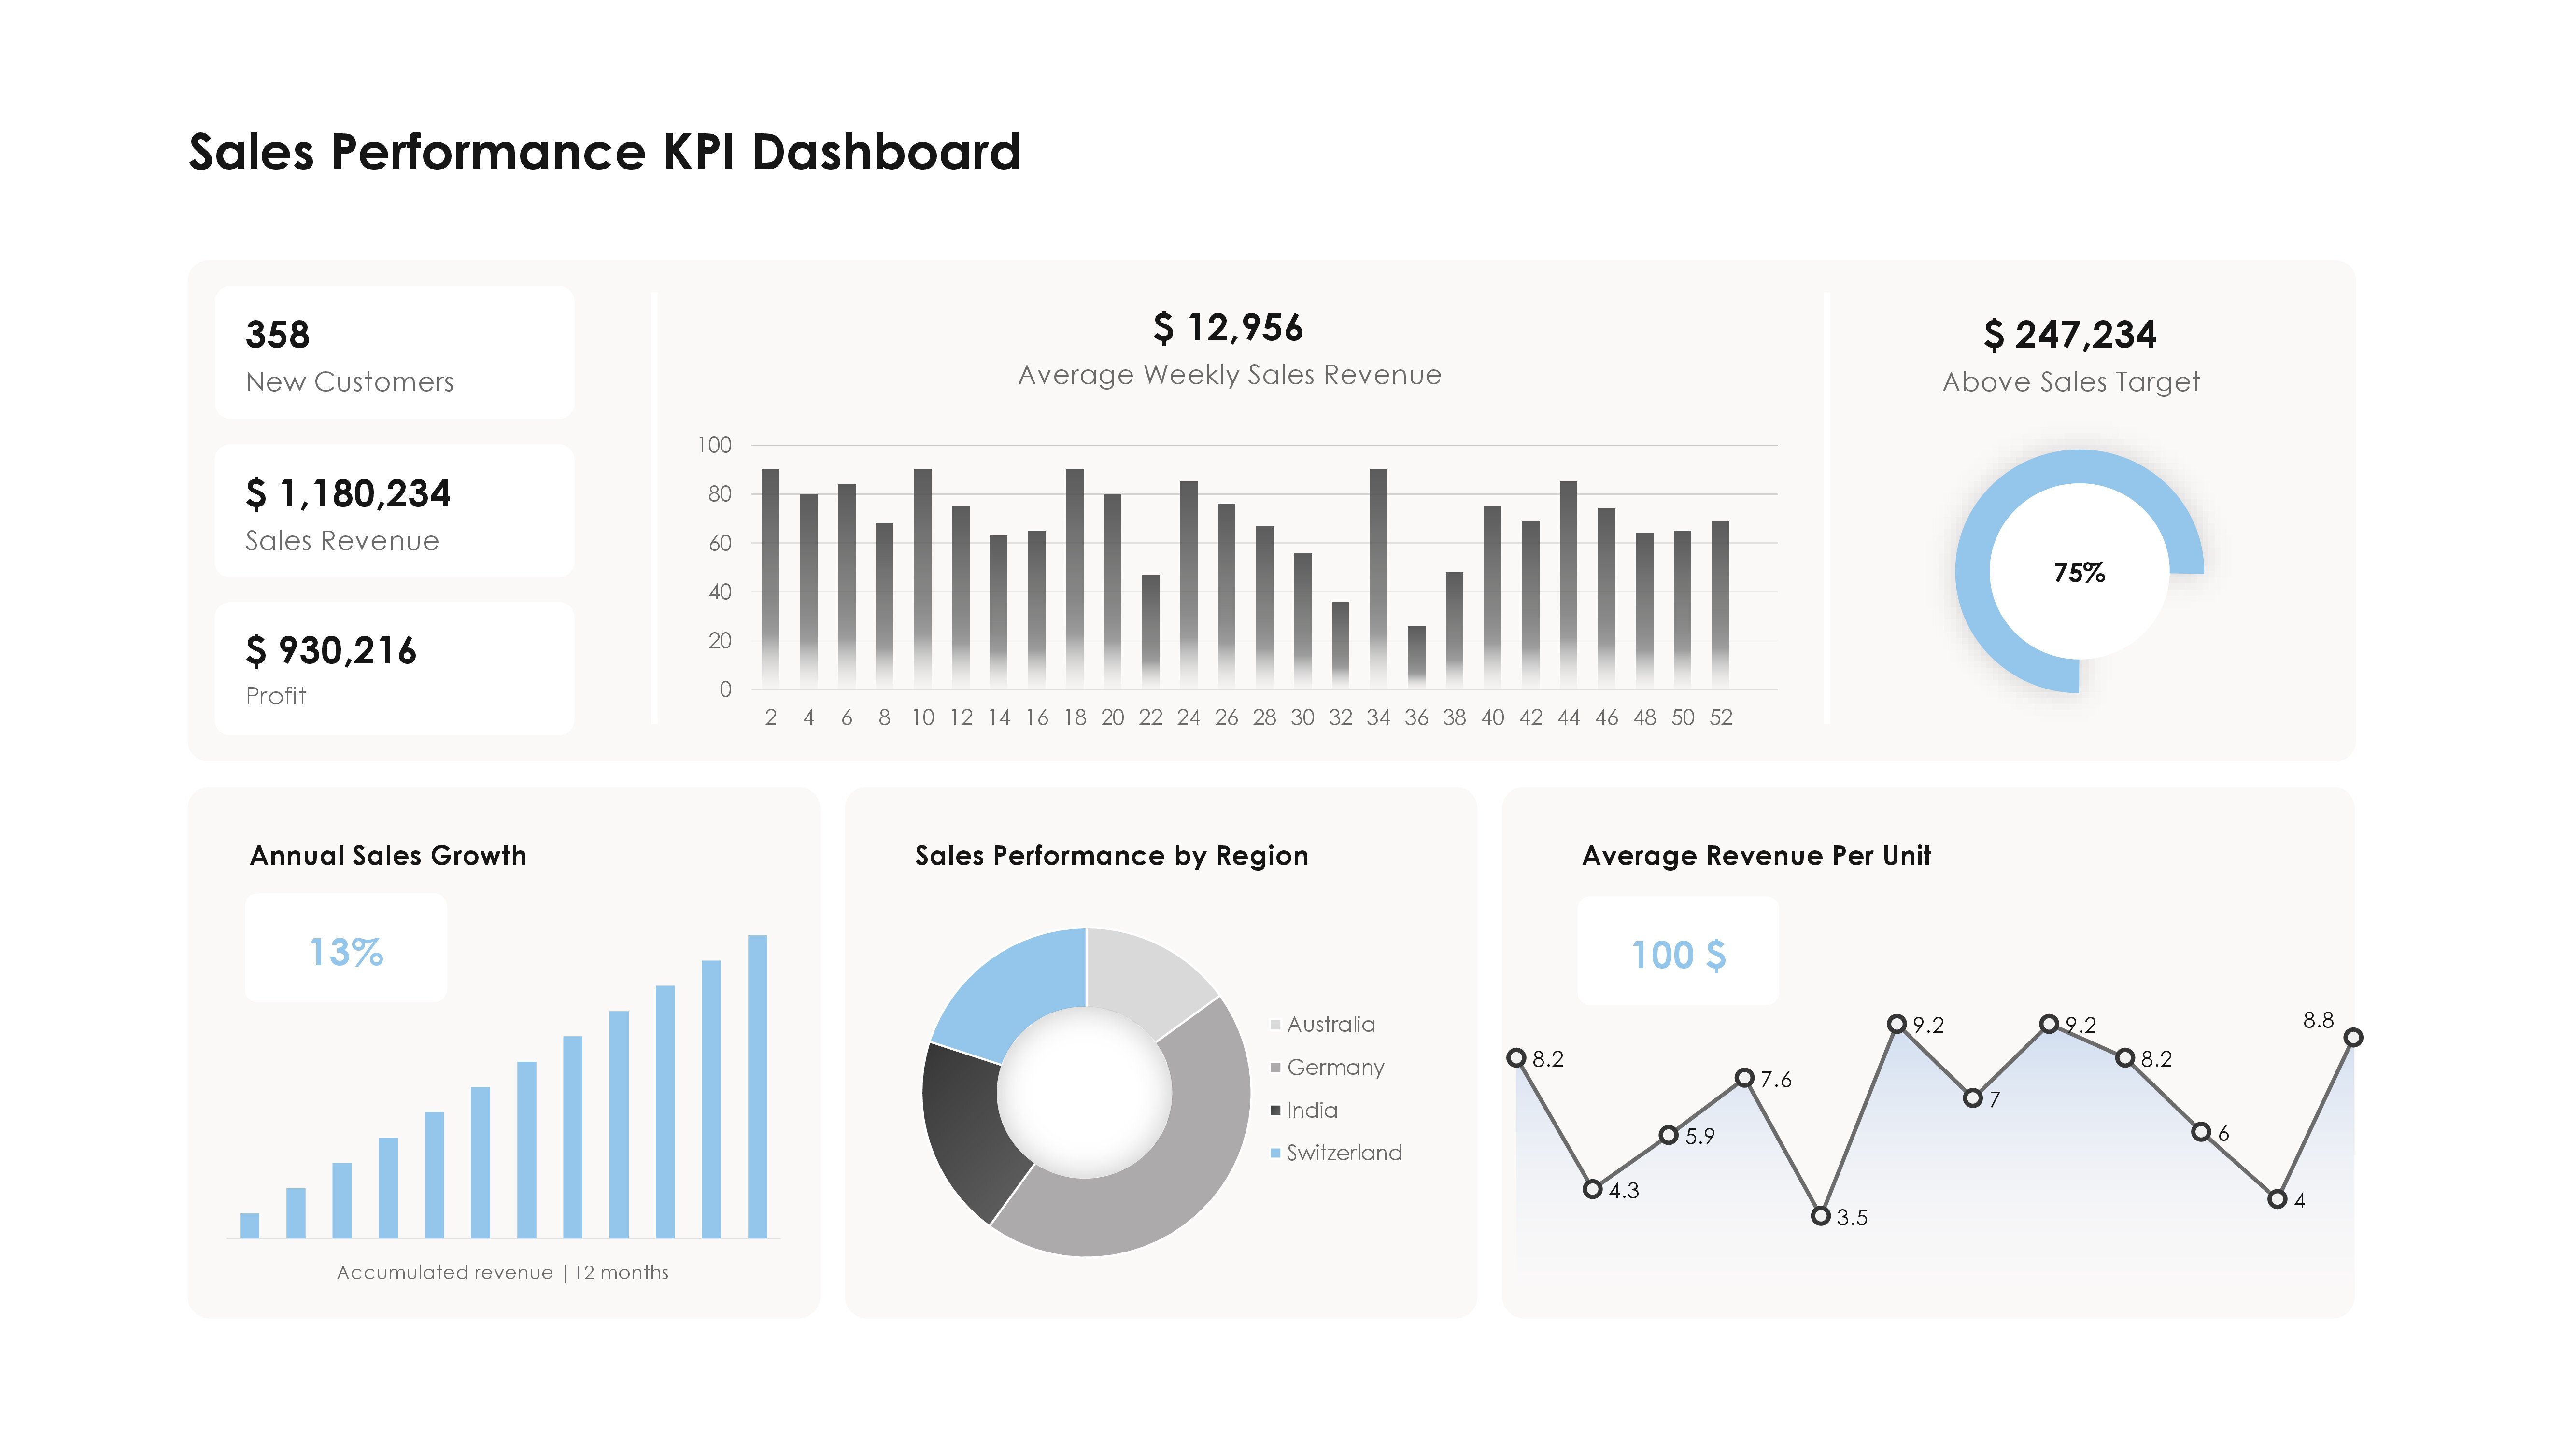Click the $ 1,180,234 Sales Revenue value
This screenshot has height=1449, width=2576.
click(348, 493)
